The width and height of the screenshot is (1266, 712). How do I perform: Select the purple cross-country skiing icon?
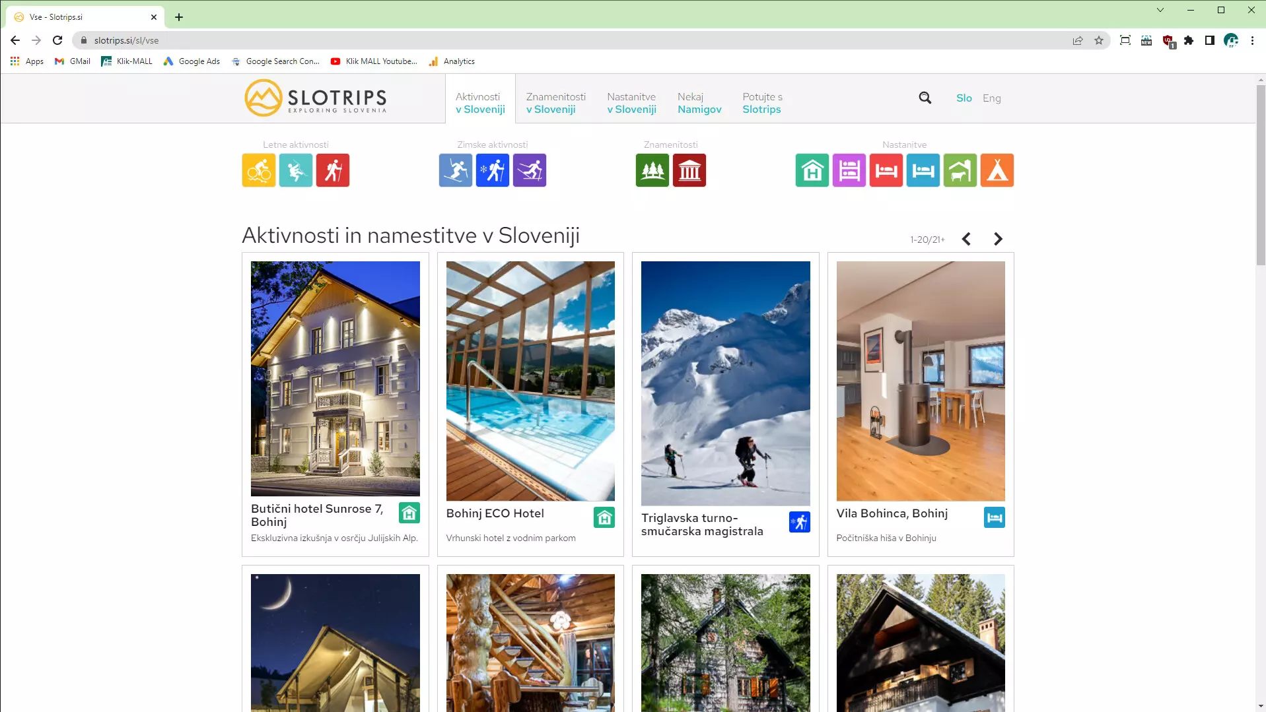click(529, 171)
